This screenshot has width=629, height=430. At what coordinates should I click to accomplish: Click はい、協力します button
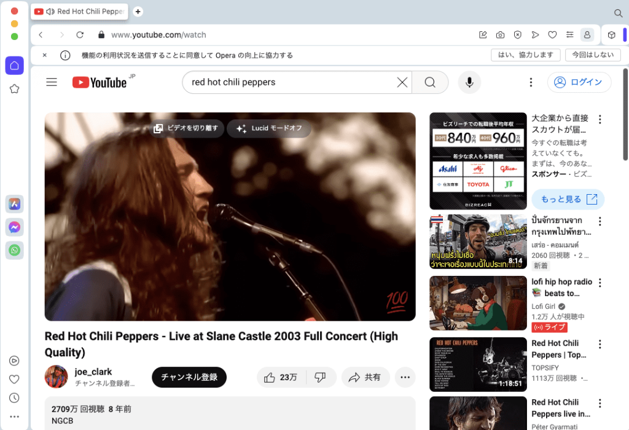[x=526, y=55]
